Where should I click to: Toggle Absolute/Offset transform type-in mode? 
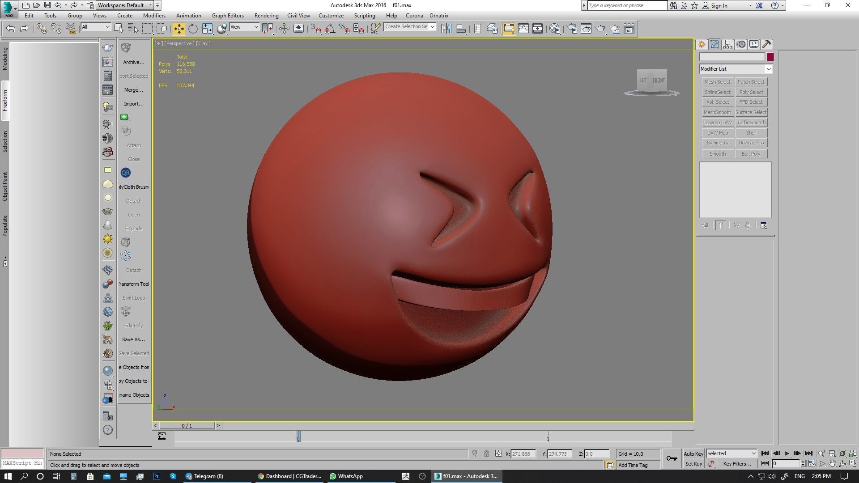[x=498, y=453]
